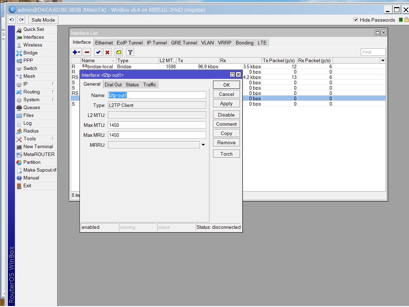Click the Max MTU field
Viewport: 409px width, 307px height.
tap(157, 125)
